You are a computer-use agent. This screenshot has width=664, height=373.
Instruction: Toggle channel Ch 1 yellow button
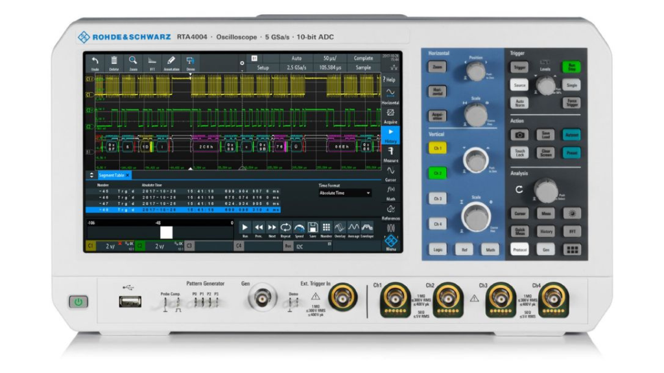point(437,148)
